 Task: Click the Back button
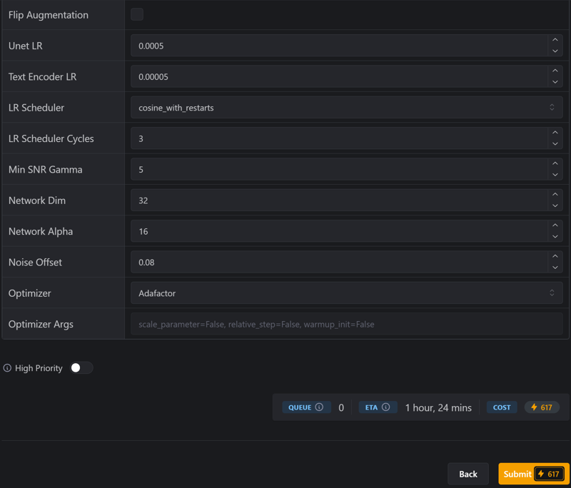click(468, 474)
